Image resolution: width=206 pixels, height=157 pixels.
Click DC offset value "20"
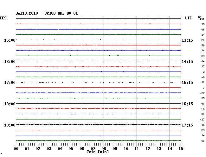[203, 40]
